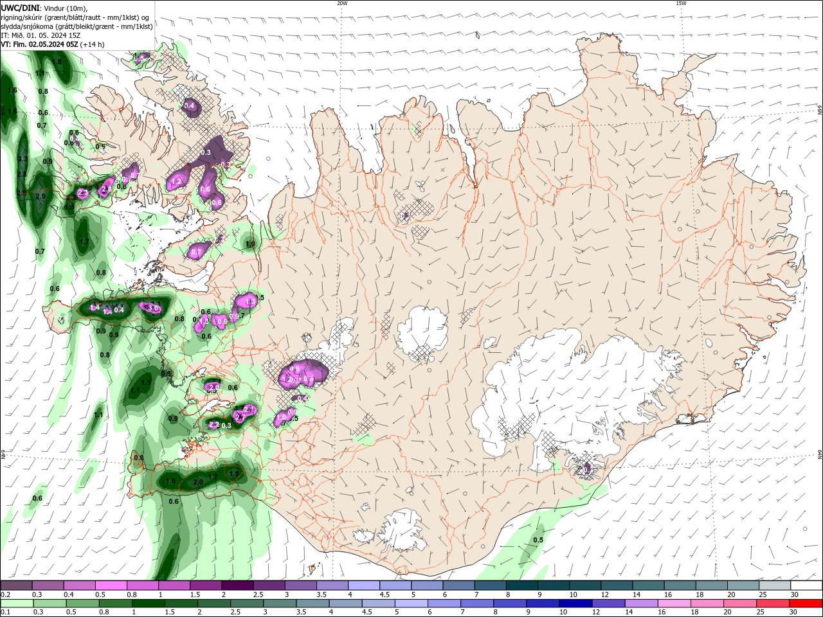Click the 3.6 precipitation value on Snæfellsnes
Image resolution: width=823 pixels, height=617 pixels.
pyautogui.click(x=153, y=308)
